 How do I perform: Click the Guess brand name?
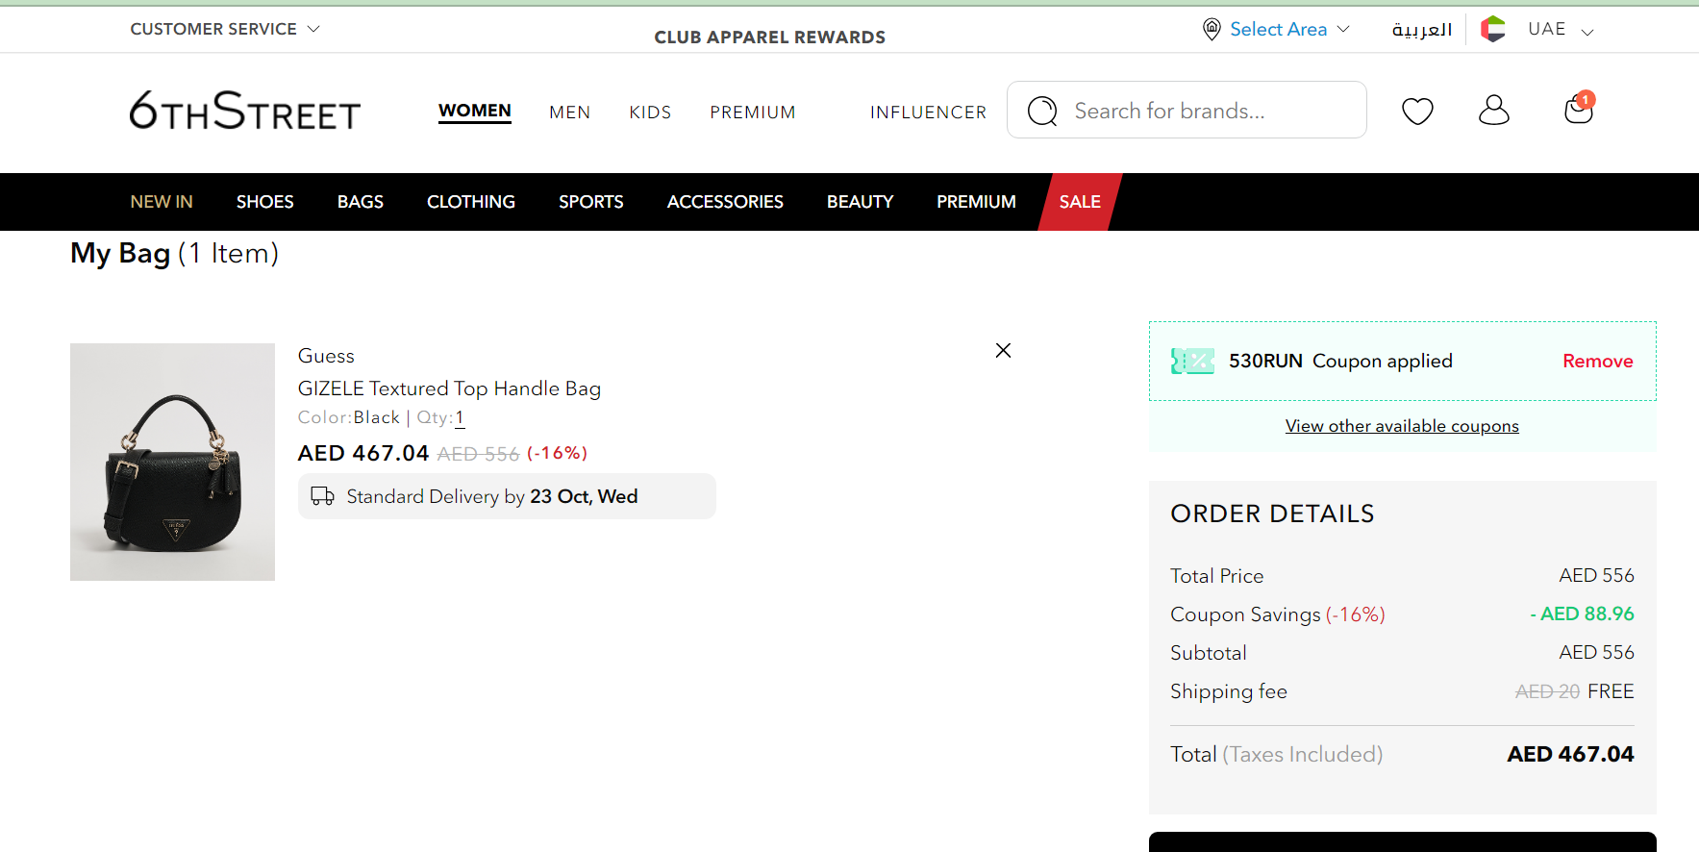tap(326, 356)
